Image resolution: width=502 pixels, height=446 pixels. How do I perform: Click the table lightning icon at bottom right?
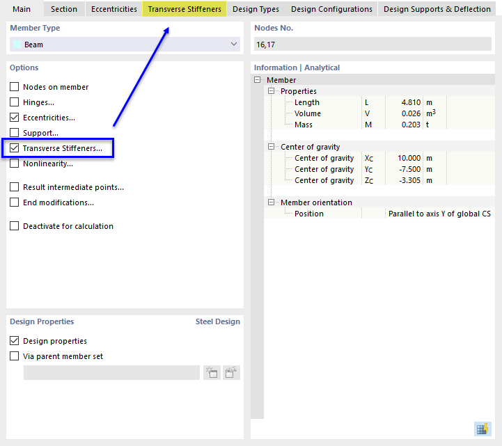[x=482, y=429]
